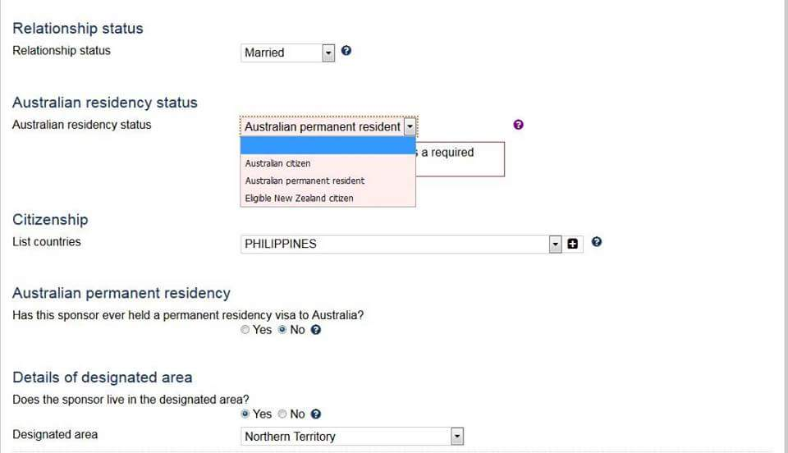Open the Relationship status dropdown showing Married

click(x=329, y=53)
